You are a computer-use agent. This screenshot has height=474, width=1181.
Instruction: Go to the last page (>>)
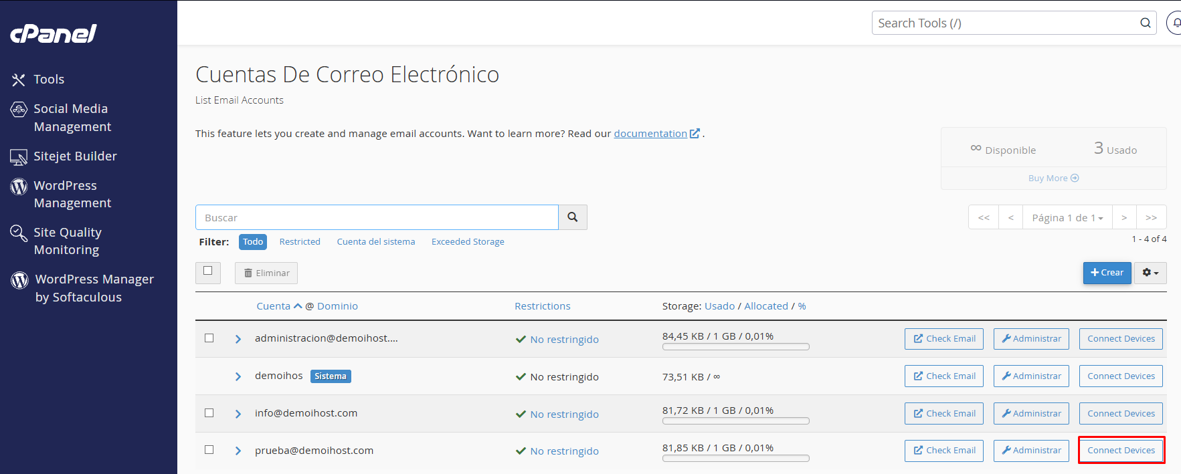[x=1152, y=217]
